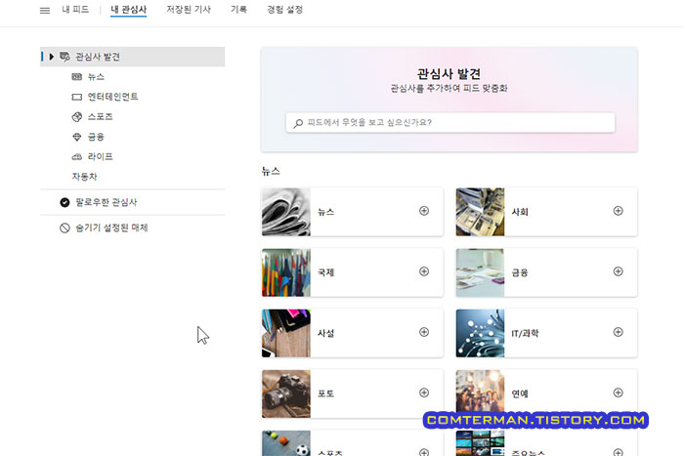The width and height of the screenshot is (684, 456).
Task: Follow 사설 card with plus icon
Action: pos(424,332)
